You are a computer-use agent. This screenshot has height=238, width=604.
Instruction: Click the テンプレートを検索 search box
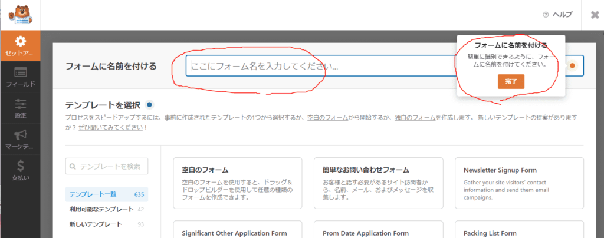click(107, 166)
